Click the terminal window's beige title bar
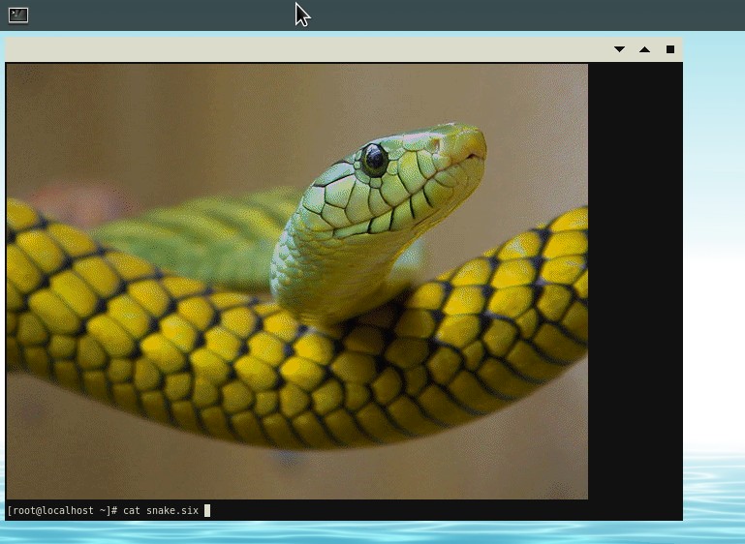 [x=291, y=49]
